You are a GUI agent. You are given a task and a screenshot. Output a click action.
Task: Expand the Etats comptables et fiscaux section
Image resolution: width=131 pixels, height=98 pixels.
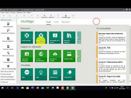(x=8, y=79)
